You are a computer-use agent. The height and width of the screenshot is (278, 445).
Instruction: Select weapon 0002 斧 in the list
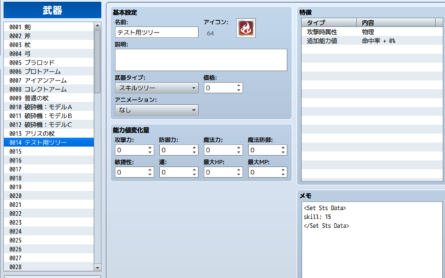click(x=49, y=35)
